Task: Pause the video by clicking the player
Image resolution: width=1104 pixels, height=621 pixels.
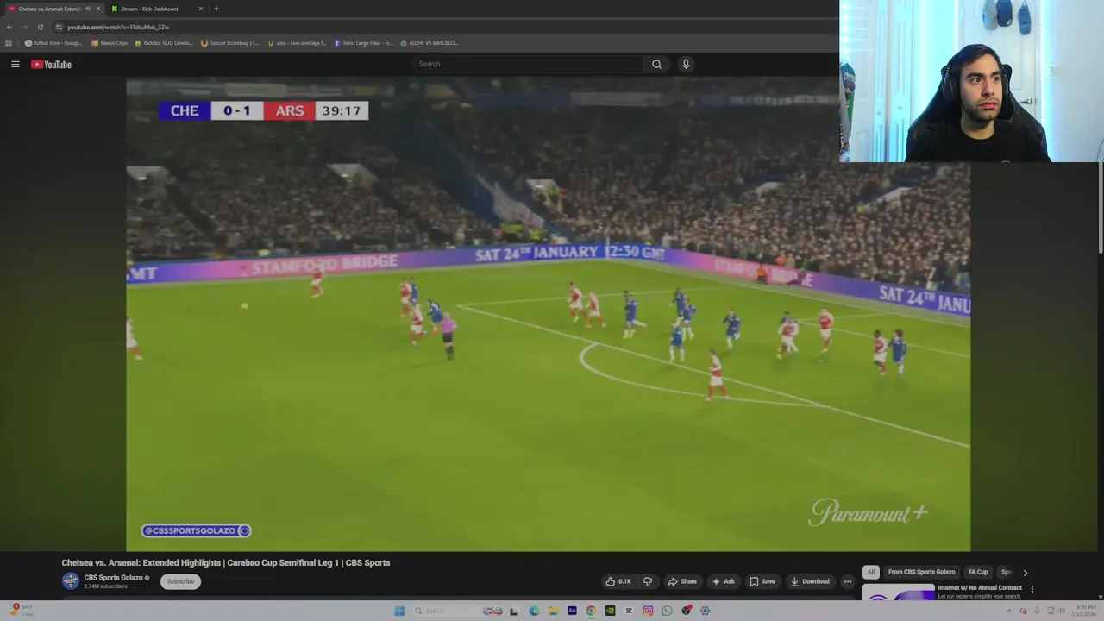Action: 548,314
